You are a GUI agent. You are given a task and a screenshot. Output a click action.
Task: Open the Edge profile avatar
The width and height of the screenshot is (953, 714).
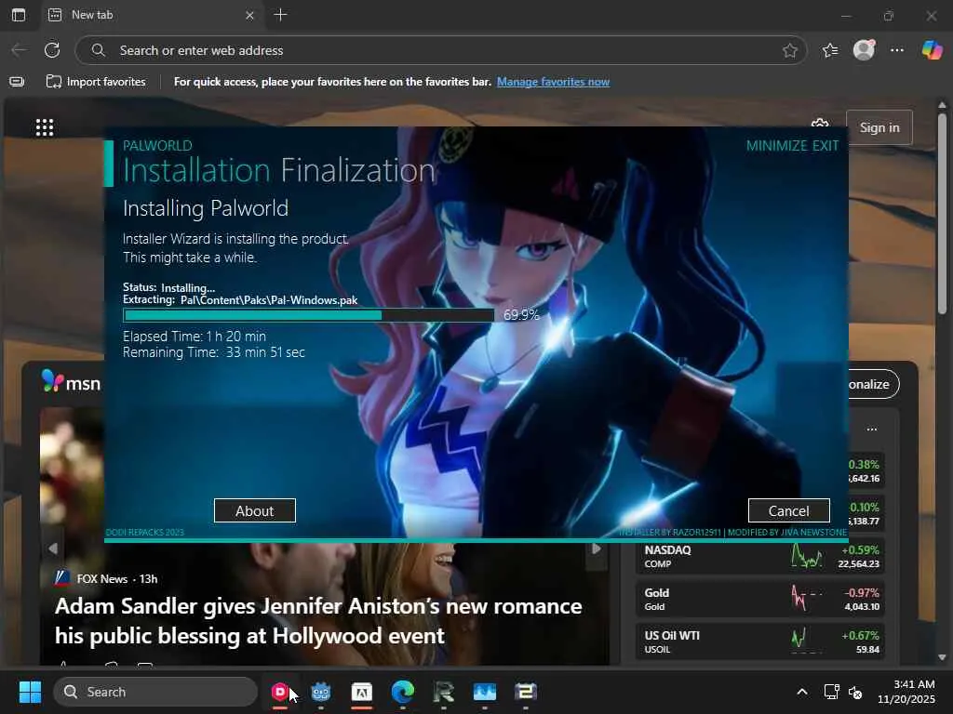(864, 50)
